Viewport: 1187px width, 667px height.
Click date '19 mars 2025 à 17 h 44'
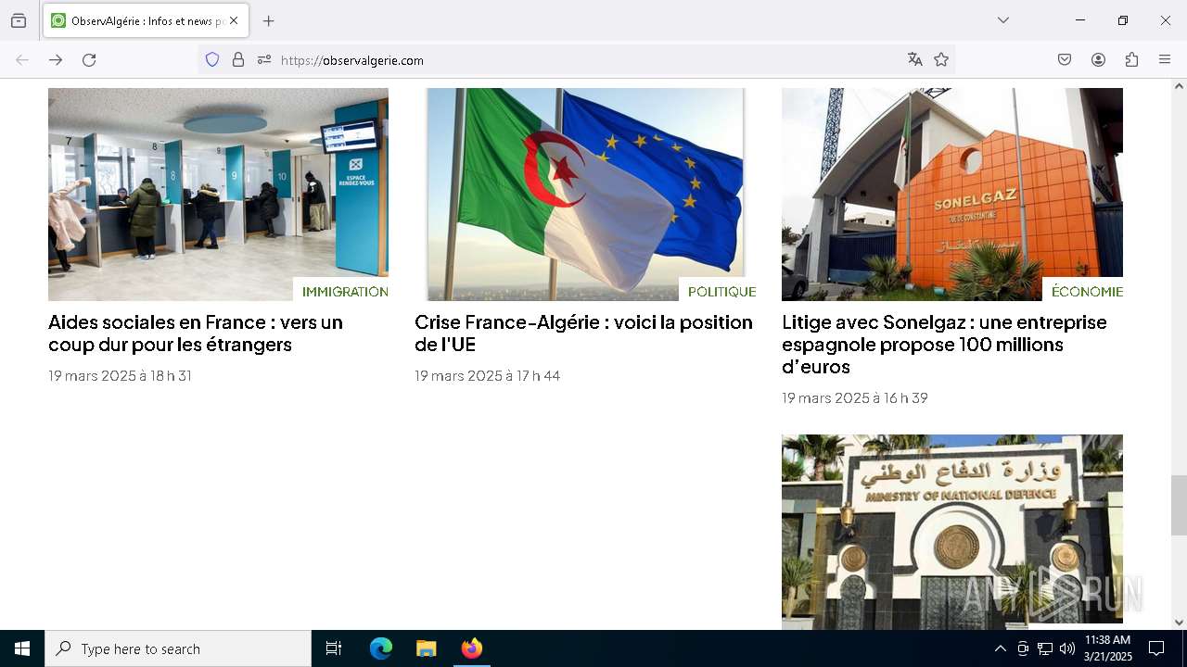(487, 376)
